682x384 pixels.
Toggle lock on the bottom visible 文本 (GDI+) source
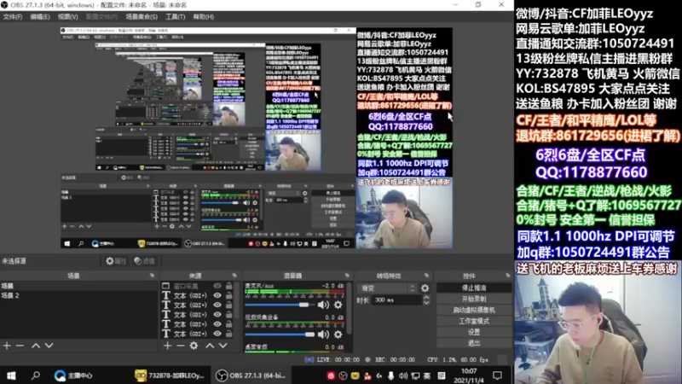pos(228,334)
